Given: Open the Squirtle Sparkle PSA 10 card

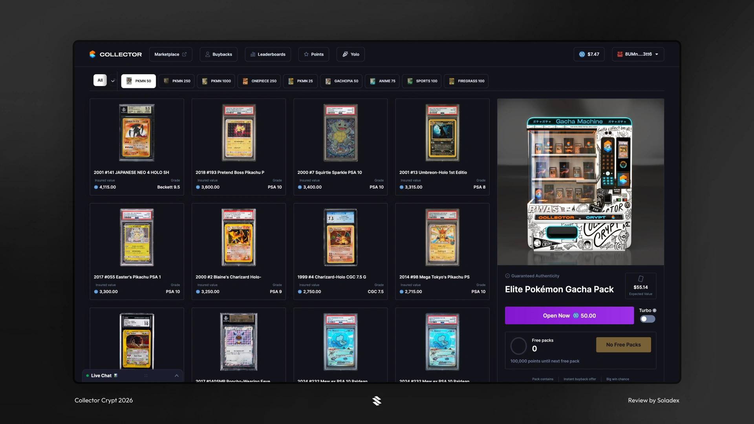Looking at the screenshot, I should coord(340,147).
